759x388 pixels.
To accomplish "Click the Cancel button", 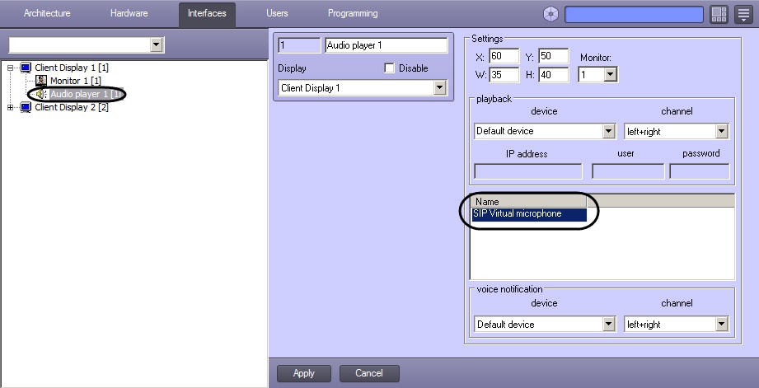I will [369, 373].
